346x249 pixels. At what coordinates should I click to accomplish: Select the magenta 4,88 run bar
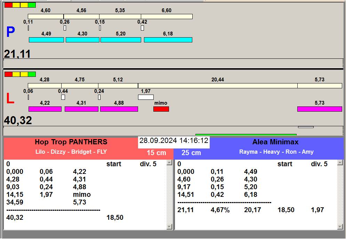(119, 109)
